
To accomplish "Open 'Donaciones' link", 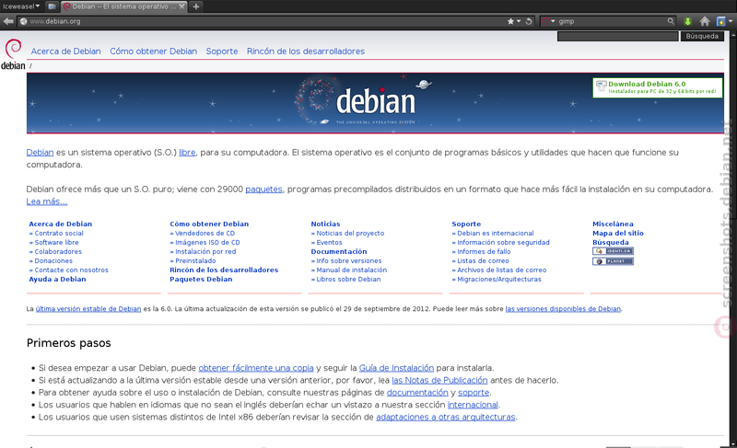I will (x=53, y=261).
